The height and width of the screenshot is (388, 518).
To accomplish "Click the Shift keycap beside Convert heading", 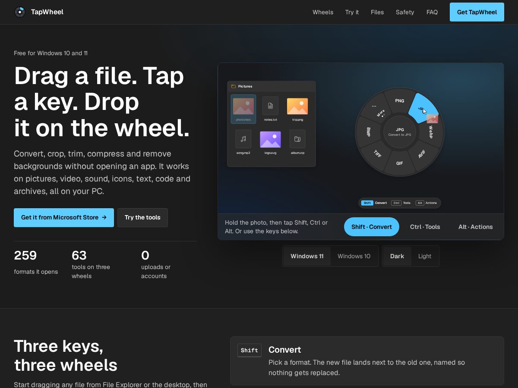I will (x=250, y=350).
